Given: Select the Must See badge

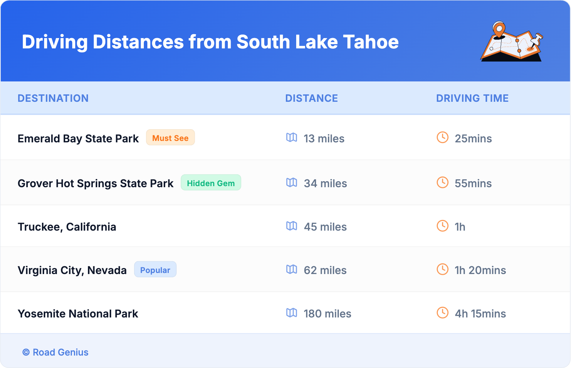Looking at the screenshot, I should pyautogui.click(x=170, y=138).
